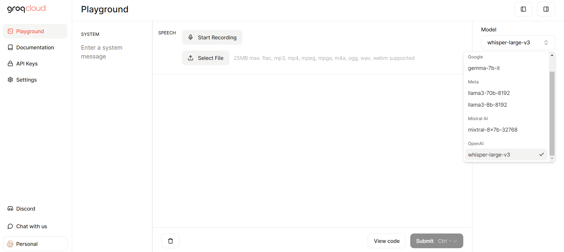Screen dimensions: 564x252
Task: Toggle the right panel layout button
Action: coord(546,9)
